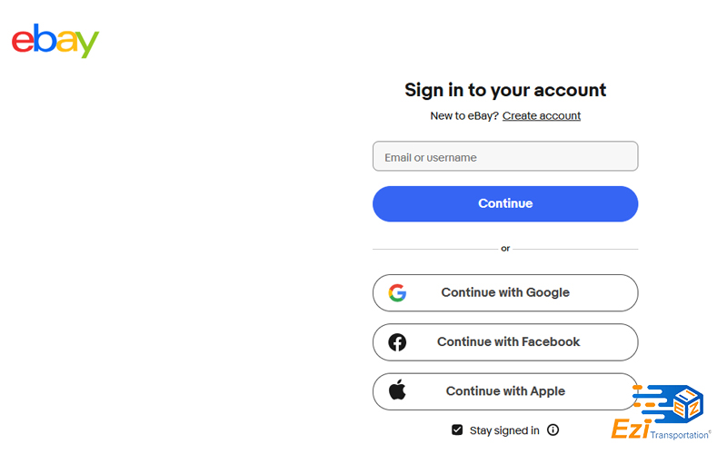
Task: Click the orange Ezi wordmark
Action: click(630, 429)
